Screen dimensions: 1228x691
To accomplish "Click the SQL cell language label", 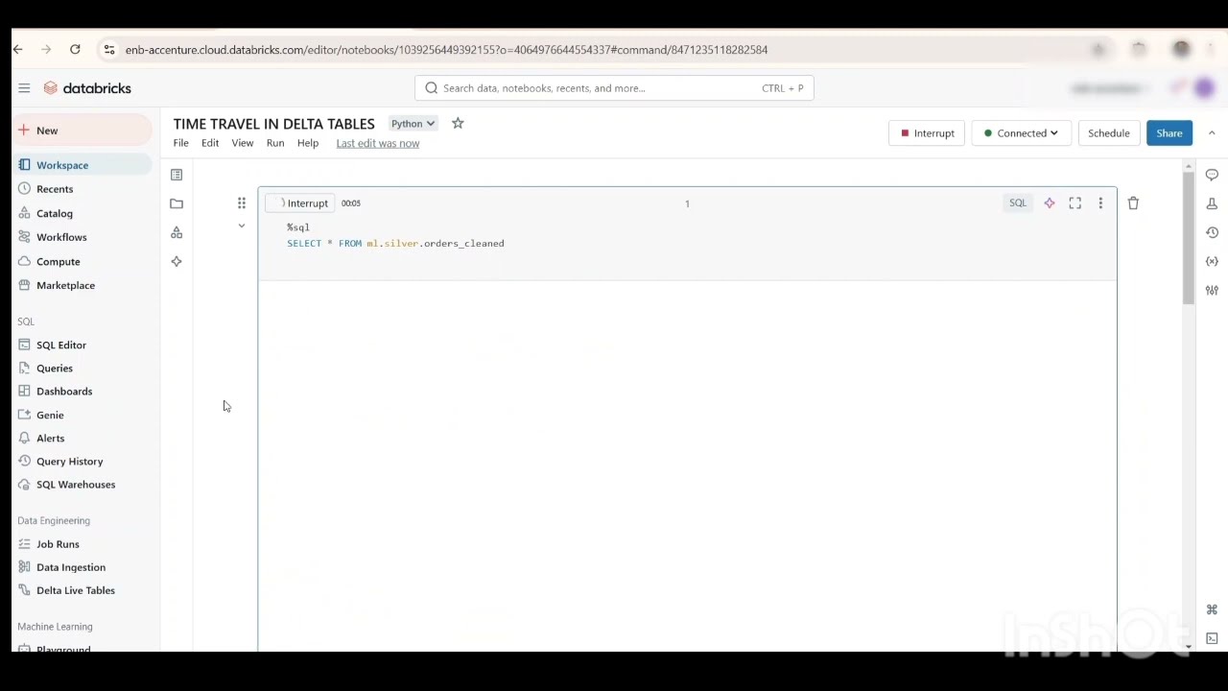I will [1018, 203].
